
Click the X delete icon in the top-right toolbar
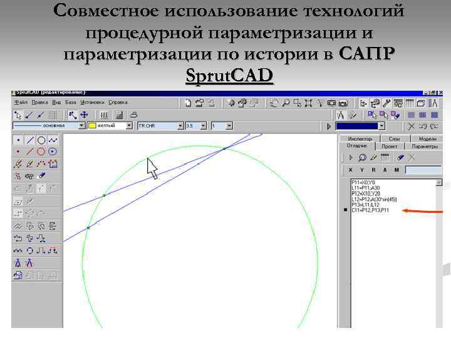point(412,126)
